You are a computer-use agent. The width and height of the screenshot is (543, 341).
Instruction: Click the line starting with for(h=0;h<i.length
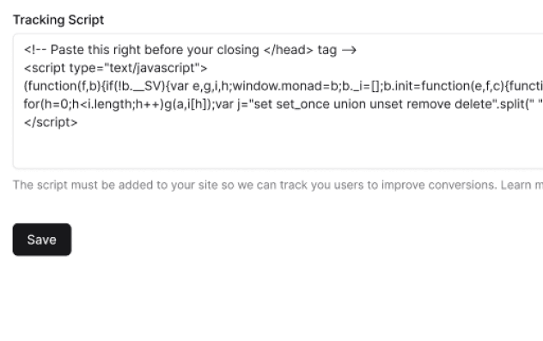tap(284, 104)
